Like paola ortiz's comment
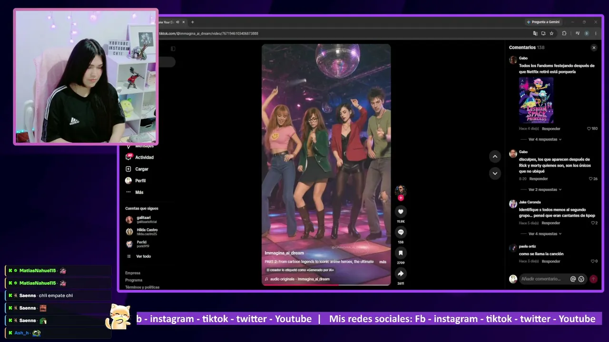 click(593, 261)
